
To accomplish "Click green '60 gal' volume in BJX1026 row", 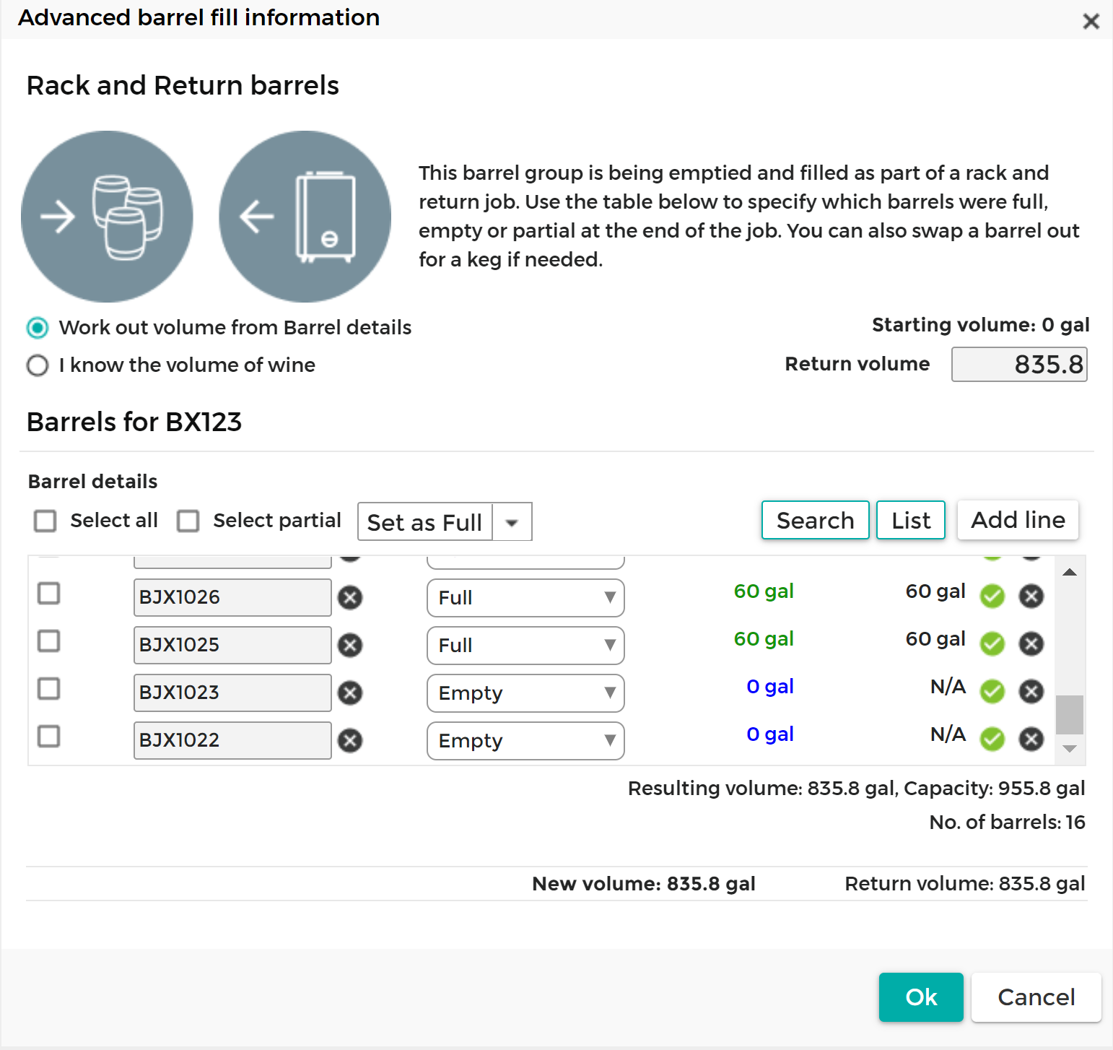I will tap(764, 591).
